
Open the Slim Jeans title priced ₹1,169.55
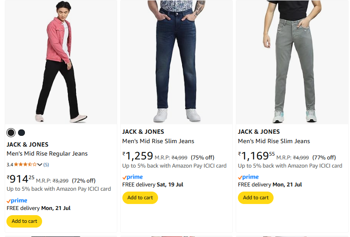tap(274, 141)
